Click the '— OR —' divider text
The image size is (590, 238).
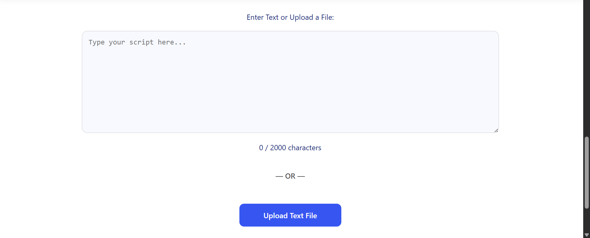pos(290,176)
